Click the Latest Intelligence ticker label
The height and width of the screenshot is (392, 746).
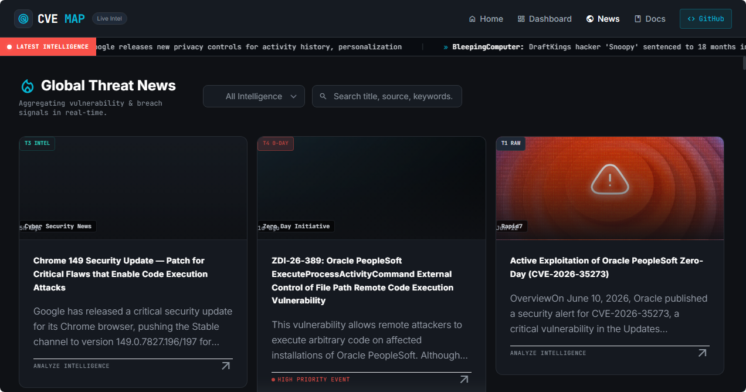tap(48, 46)
